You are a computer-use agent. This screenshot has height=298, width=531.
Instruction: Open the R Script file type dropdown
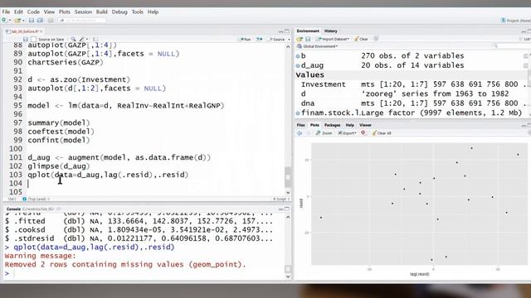281,199
